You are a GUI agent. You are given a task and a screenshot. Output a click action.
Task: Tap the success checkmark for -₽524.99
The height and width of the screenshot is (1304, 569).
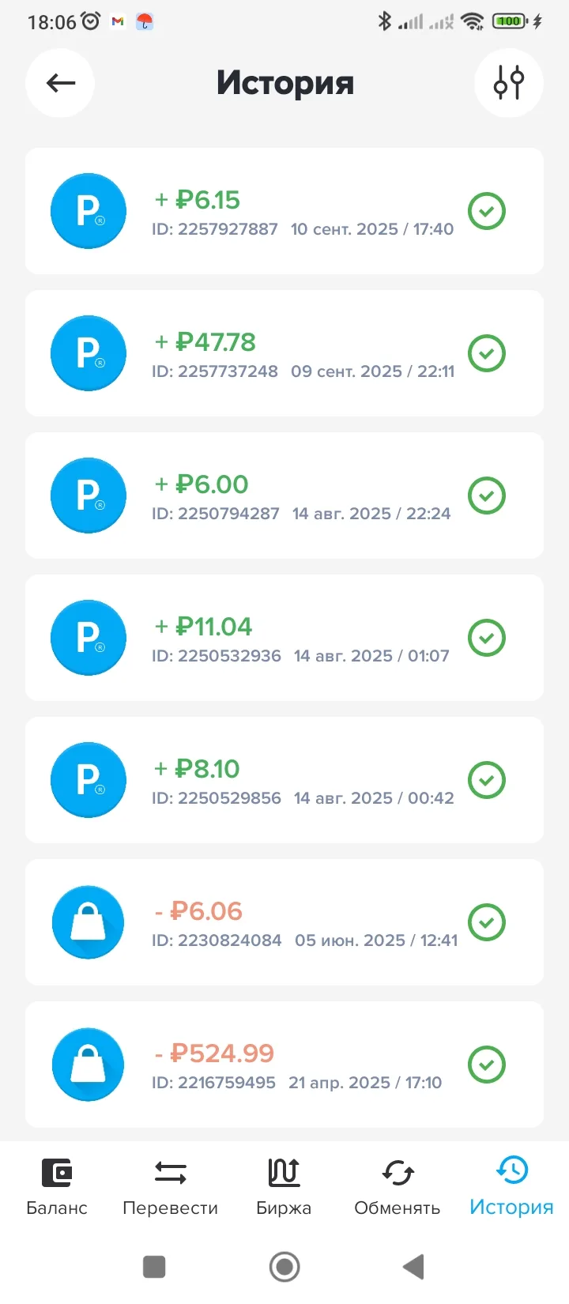(x=487, y=1065)
